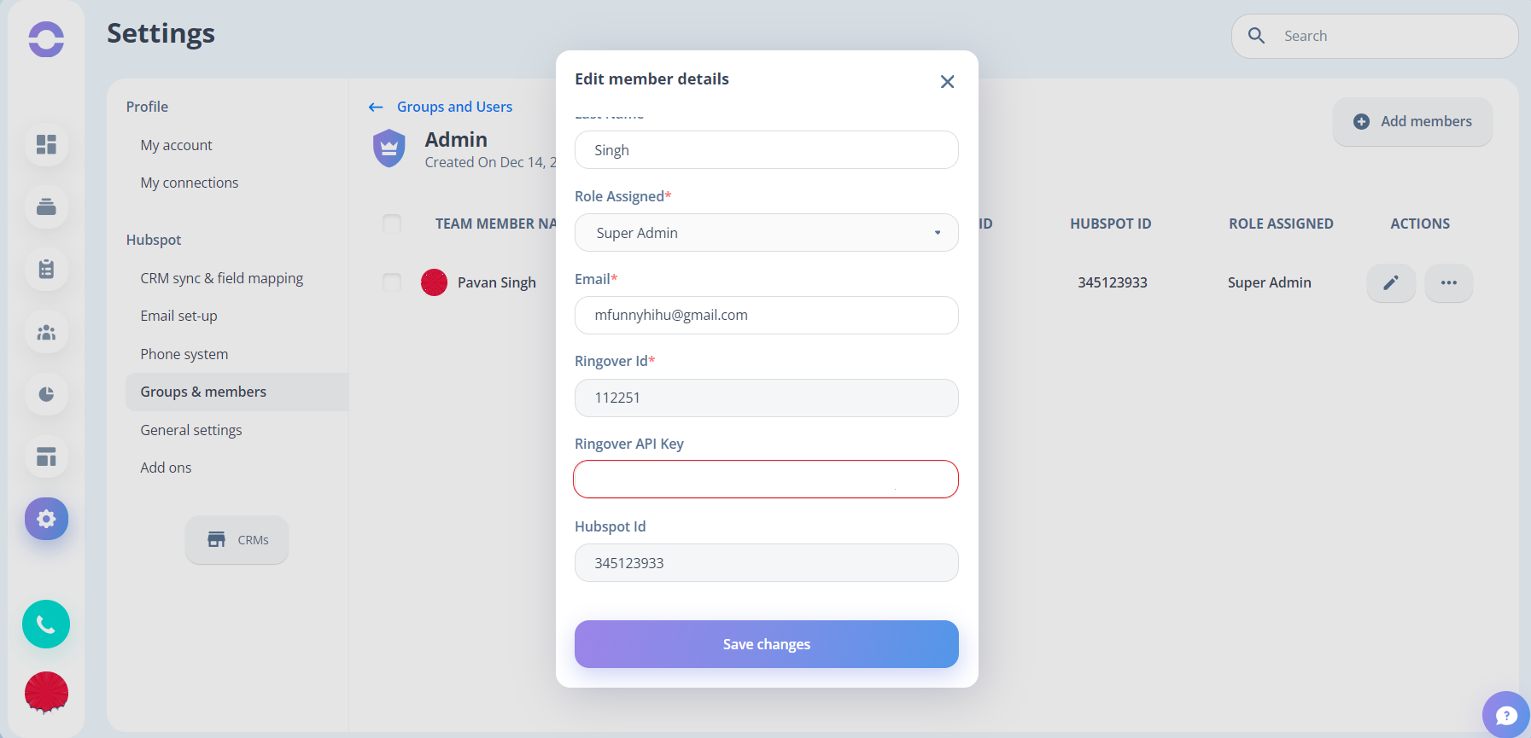1531x738 pixels.
Task: Open the people group icon in sidebar
Action: (x=46, y=332)
